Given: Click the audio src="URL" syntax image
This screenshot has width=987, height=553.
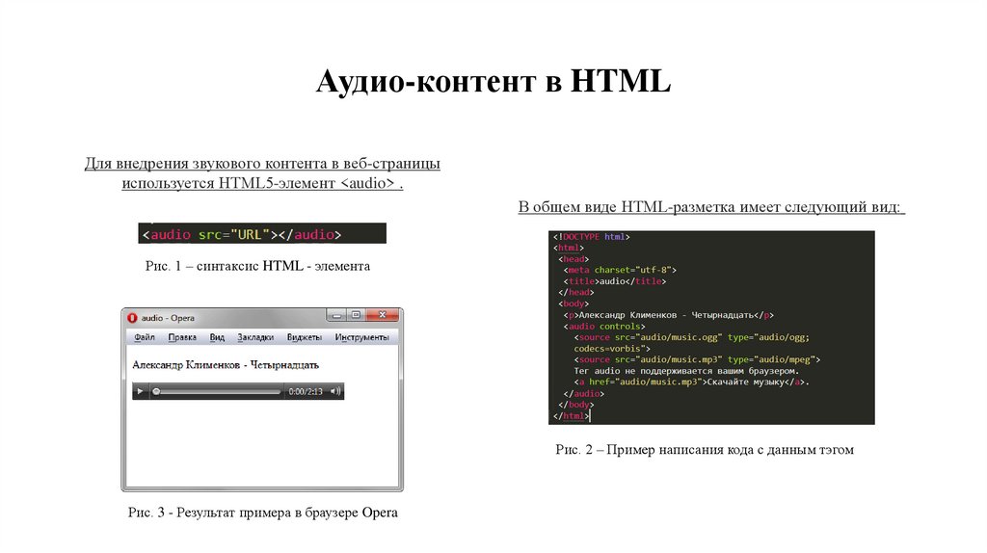Looking at the screenshot, I should click(262, 234).
